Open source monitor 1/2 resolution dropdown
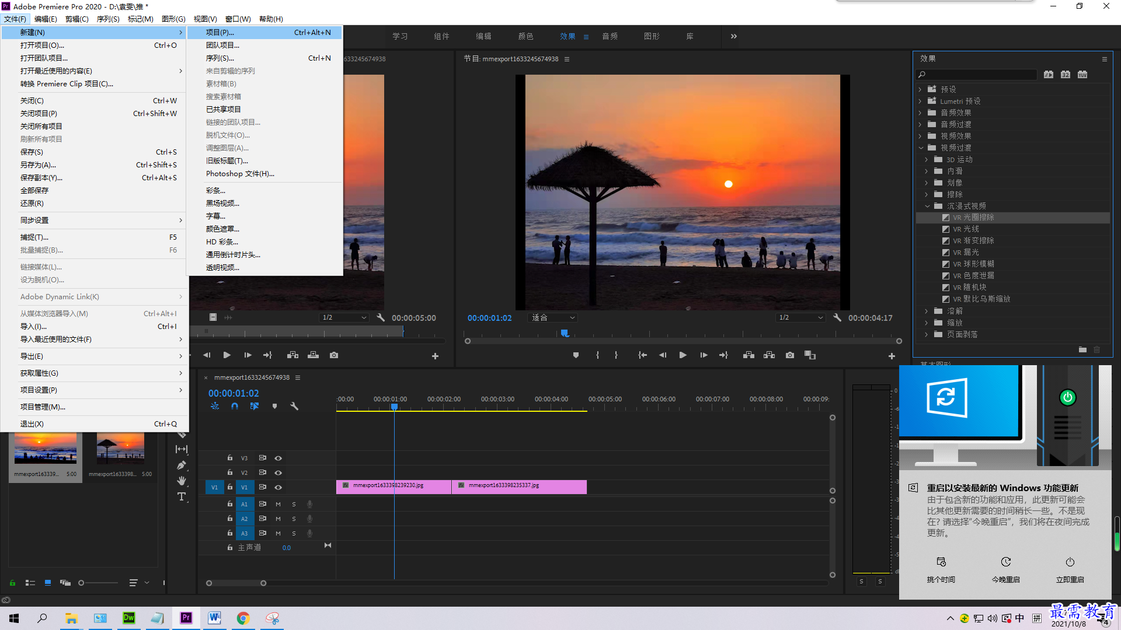The image size is (1121, 630). (344, 318)
